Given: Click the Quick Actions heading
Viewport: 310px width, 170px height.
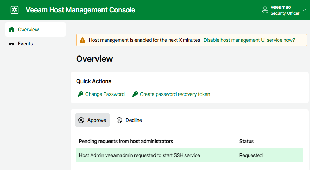Looking at the screenshot, I should click(94, 81).
